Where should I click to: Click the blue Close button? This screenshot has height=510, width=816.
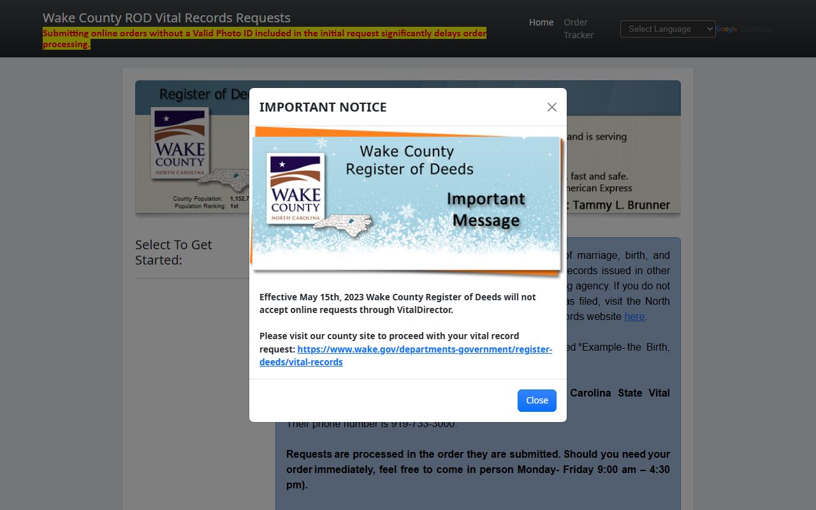(537, 400)
